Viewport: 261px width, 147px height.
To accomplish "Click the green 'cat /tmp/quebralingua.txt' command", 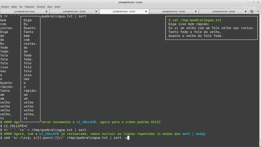I will (x=197, y=20).
